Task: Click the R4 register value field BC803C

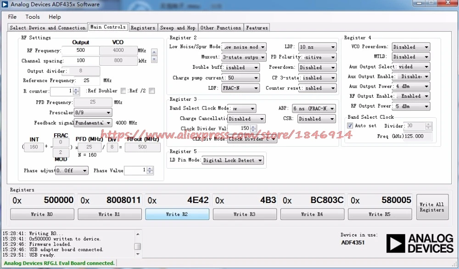Action: (x=312, y=200)
